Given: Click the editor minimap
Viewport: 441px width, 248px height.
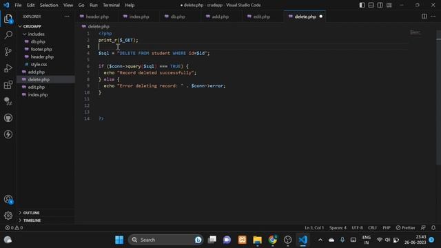Looking at the screenshot, I should (x=416, y=32).
